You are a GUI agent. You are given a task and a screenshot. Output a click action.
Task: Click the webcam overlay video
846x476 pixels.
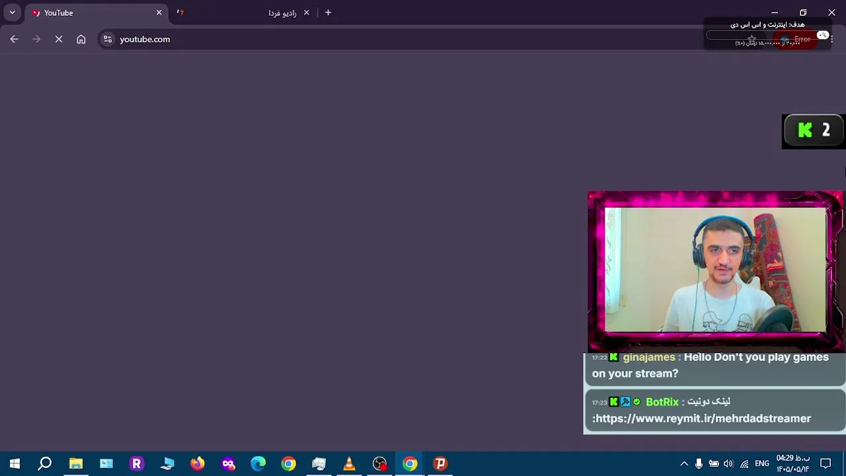coord(715,270)
